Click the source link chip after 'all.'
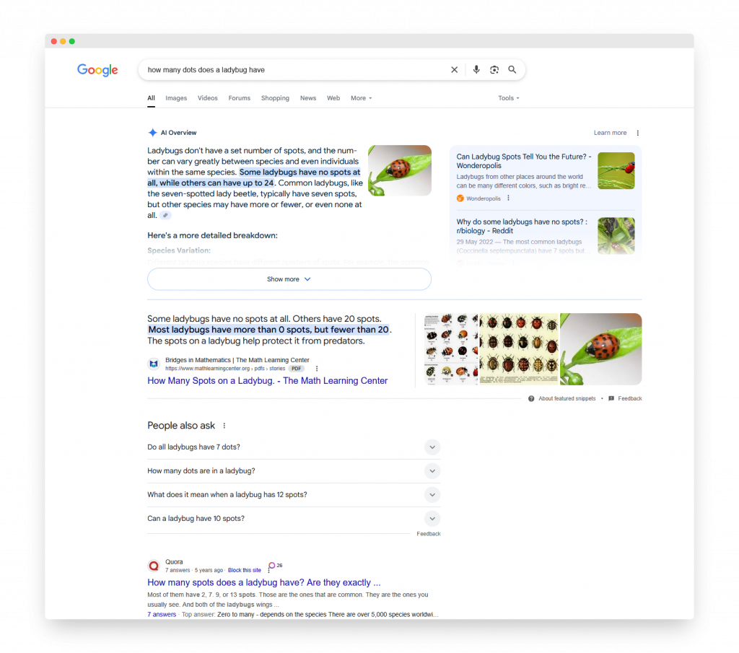This screenshot has height=653, width=739. [x=165, y=215]
